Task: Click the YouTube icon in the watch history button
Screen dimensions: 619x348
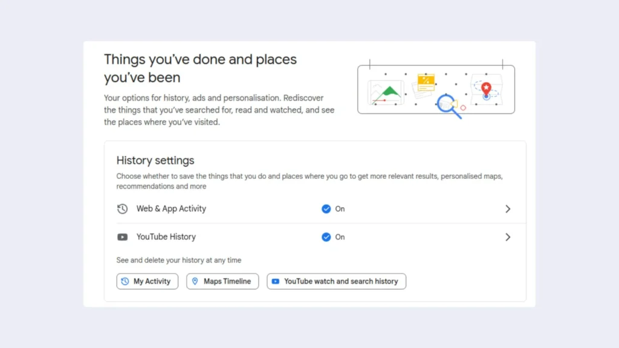Action: (x=275, y=281)
